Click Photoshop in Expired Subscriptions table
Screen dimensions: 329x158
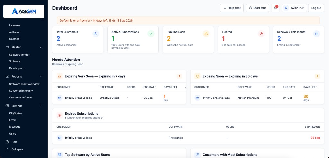tap(176, 138)
